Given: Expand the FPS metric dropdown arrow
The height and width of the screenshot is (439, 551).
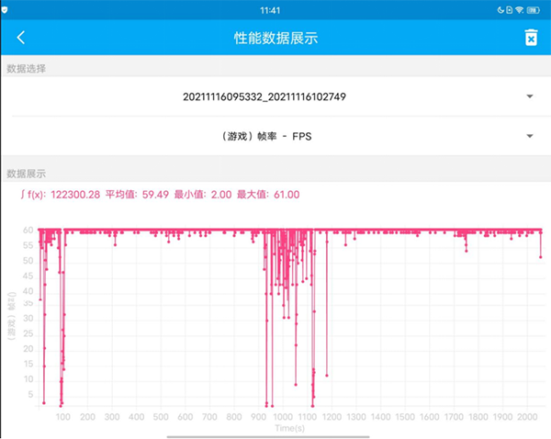Looking at the screenshot, I should pos(530,137).
